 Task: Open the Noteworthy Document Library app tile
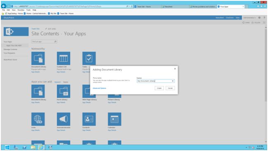point(38,58)
